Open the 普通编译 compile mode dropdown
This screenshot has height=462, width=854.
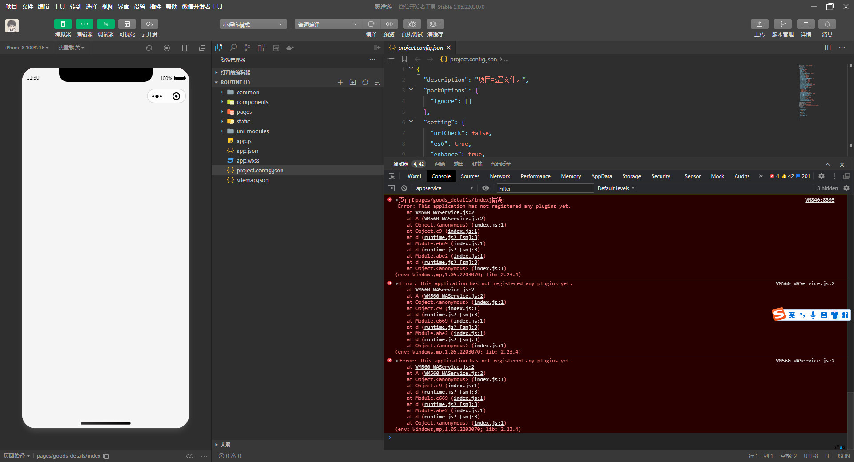[x=328, y=24]
